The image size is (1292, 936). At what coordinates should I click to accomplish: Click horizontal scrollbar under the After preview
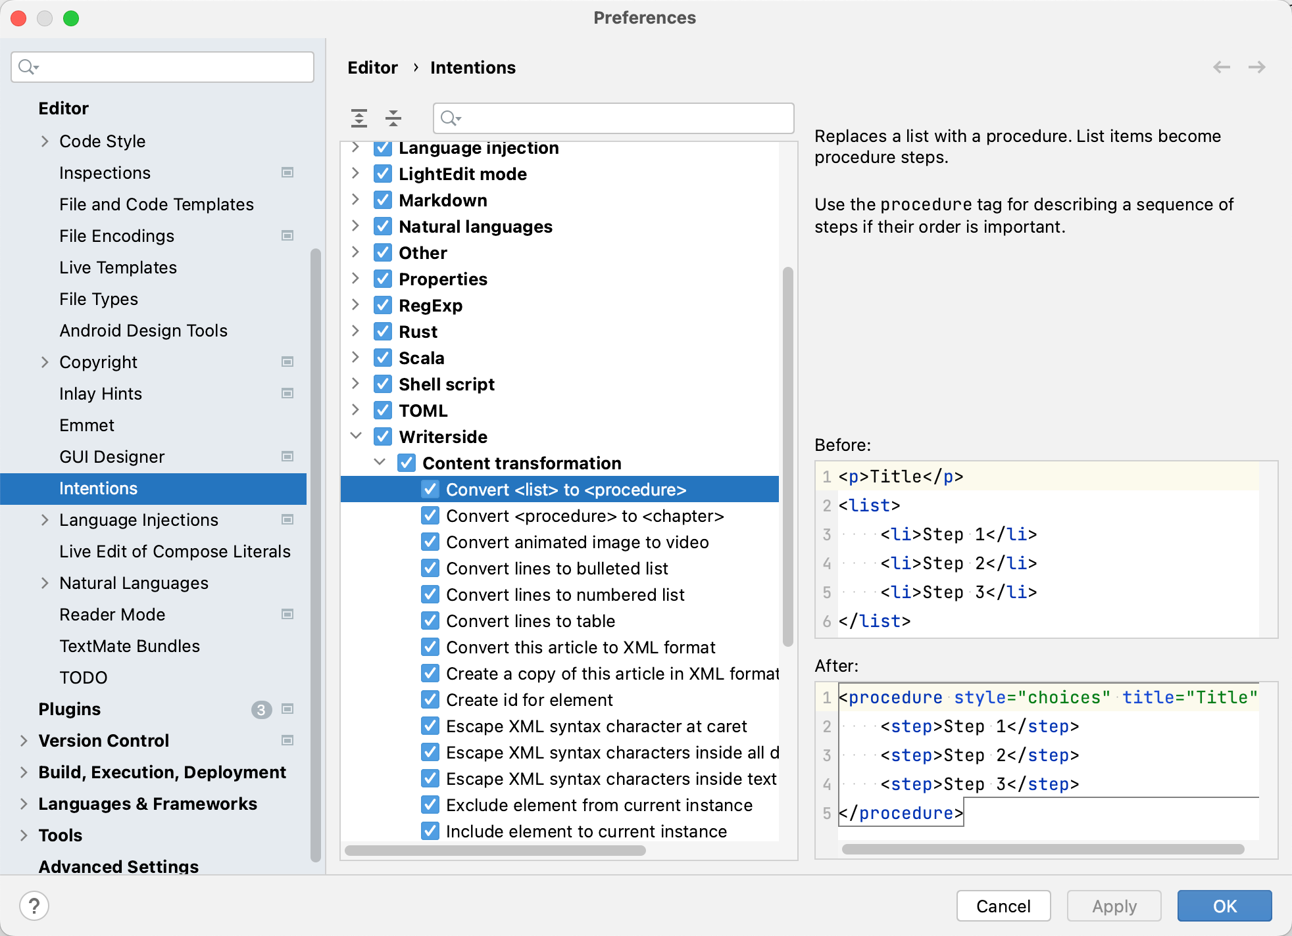pos(1042,849)
